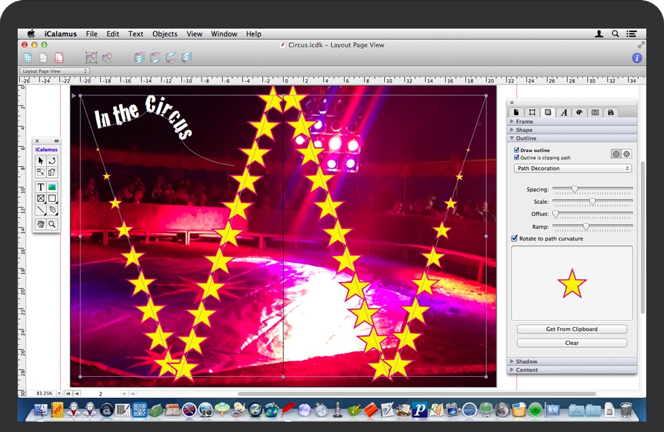Click the group objects toolbar icon
This screenshot has height=432, width=664.
[x=91, y=58]
